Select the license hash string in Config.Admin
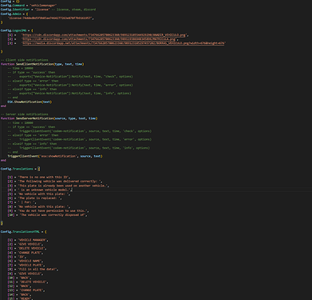The width and height of the screenshot is (312, 300). coord(50,18)
